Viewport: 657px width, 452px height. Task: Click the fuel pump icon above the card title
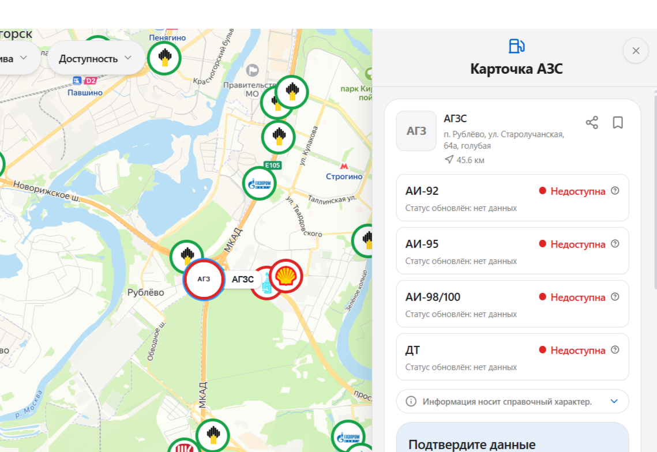click(516, 46)
